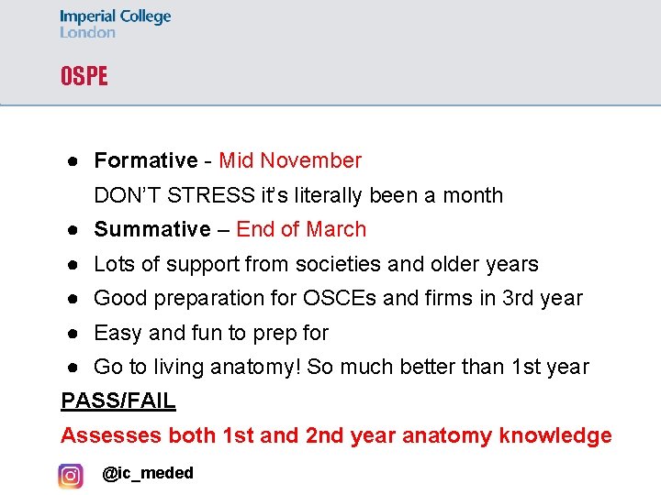Select the societies and older years line
661x495 pixels.
pos(316,264)
